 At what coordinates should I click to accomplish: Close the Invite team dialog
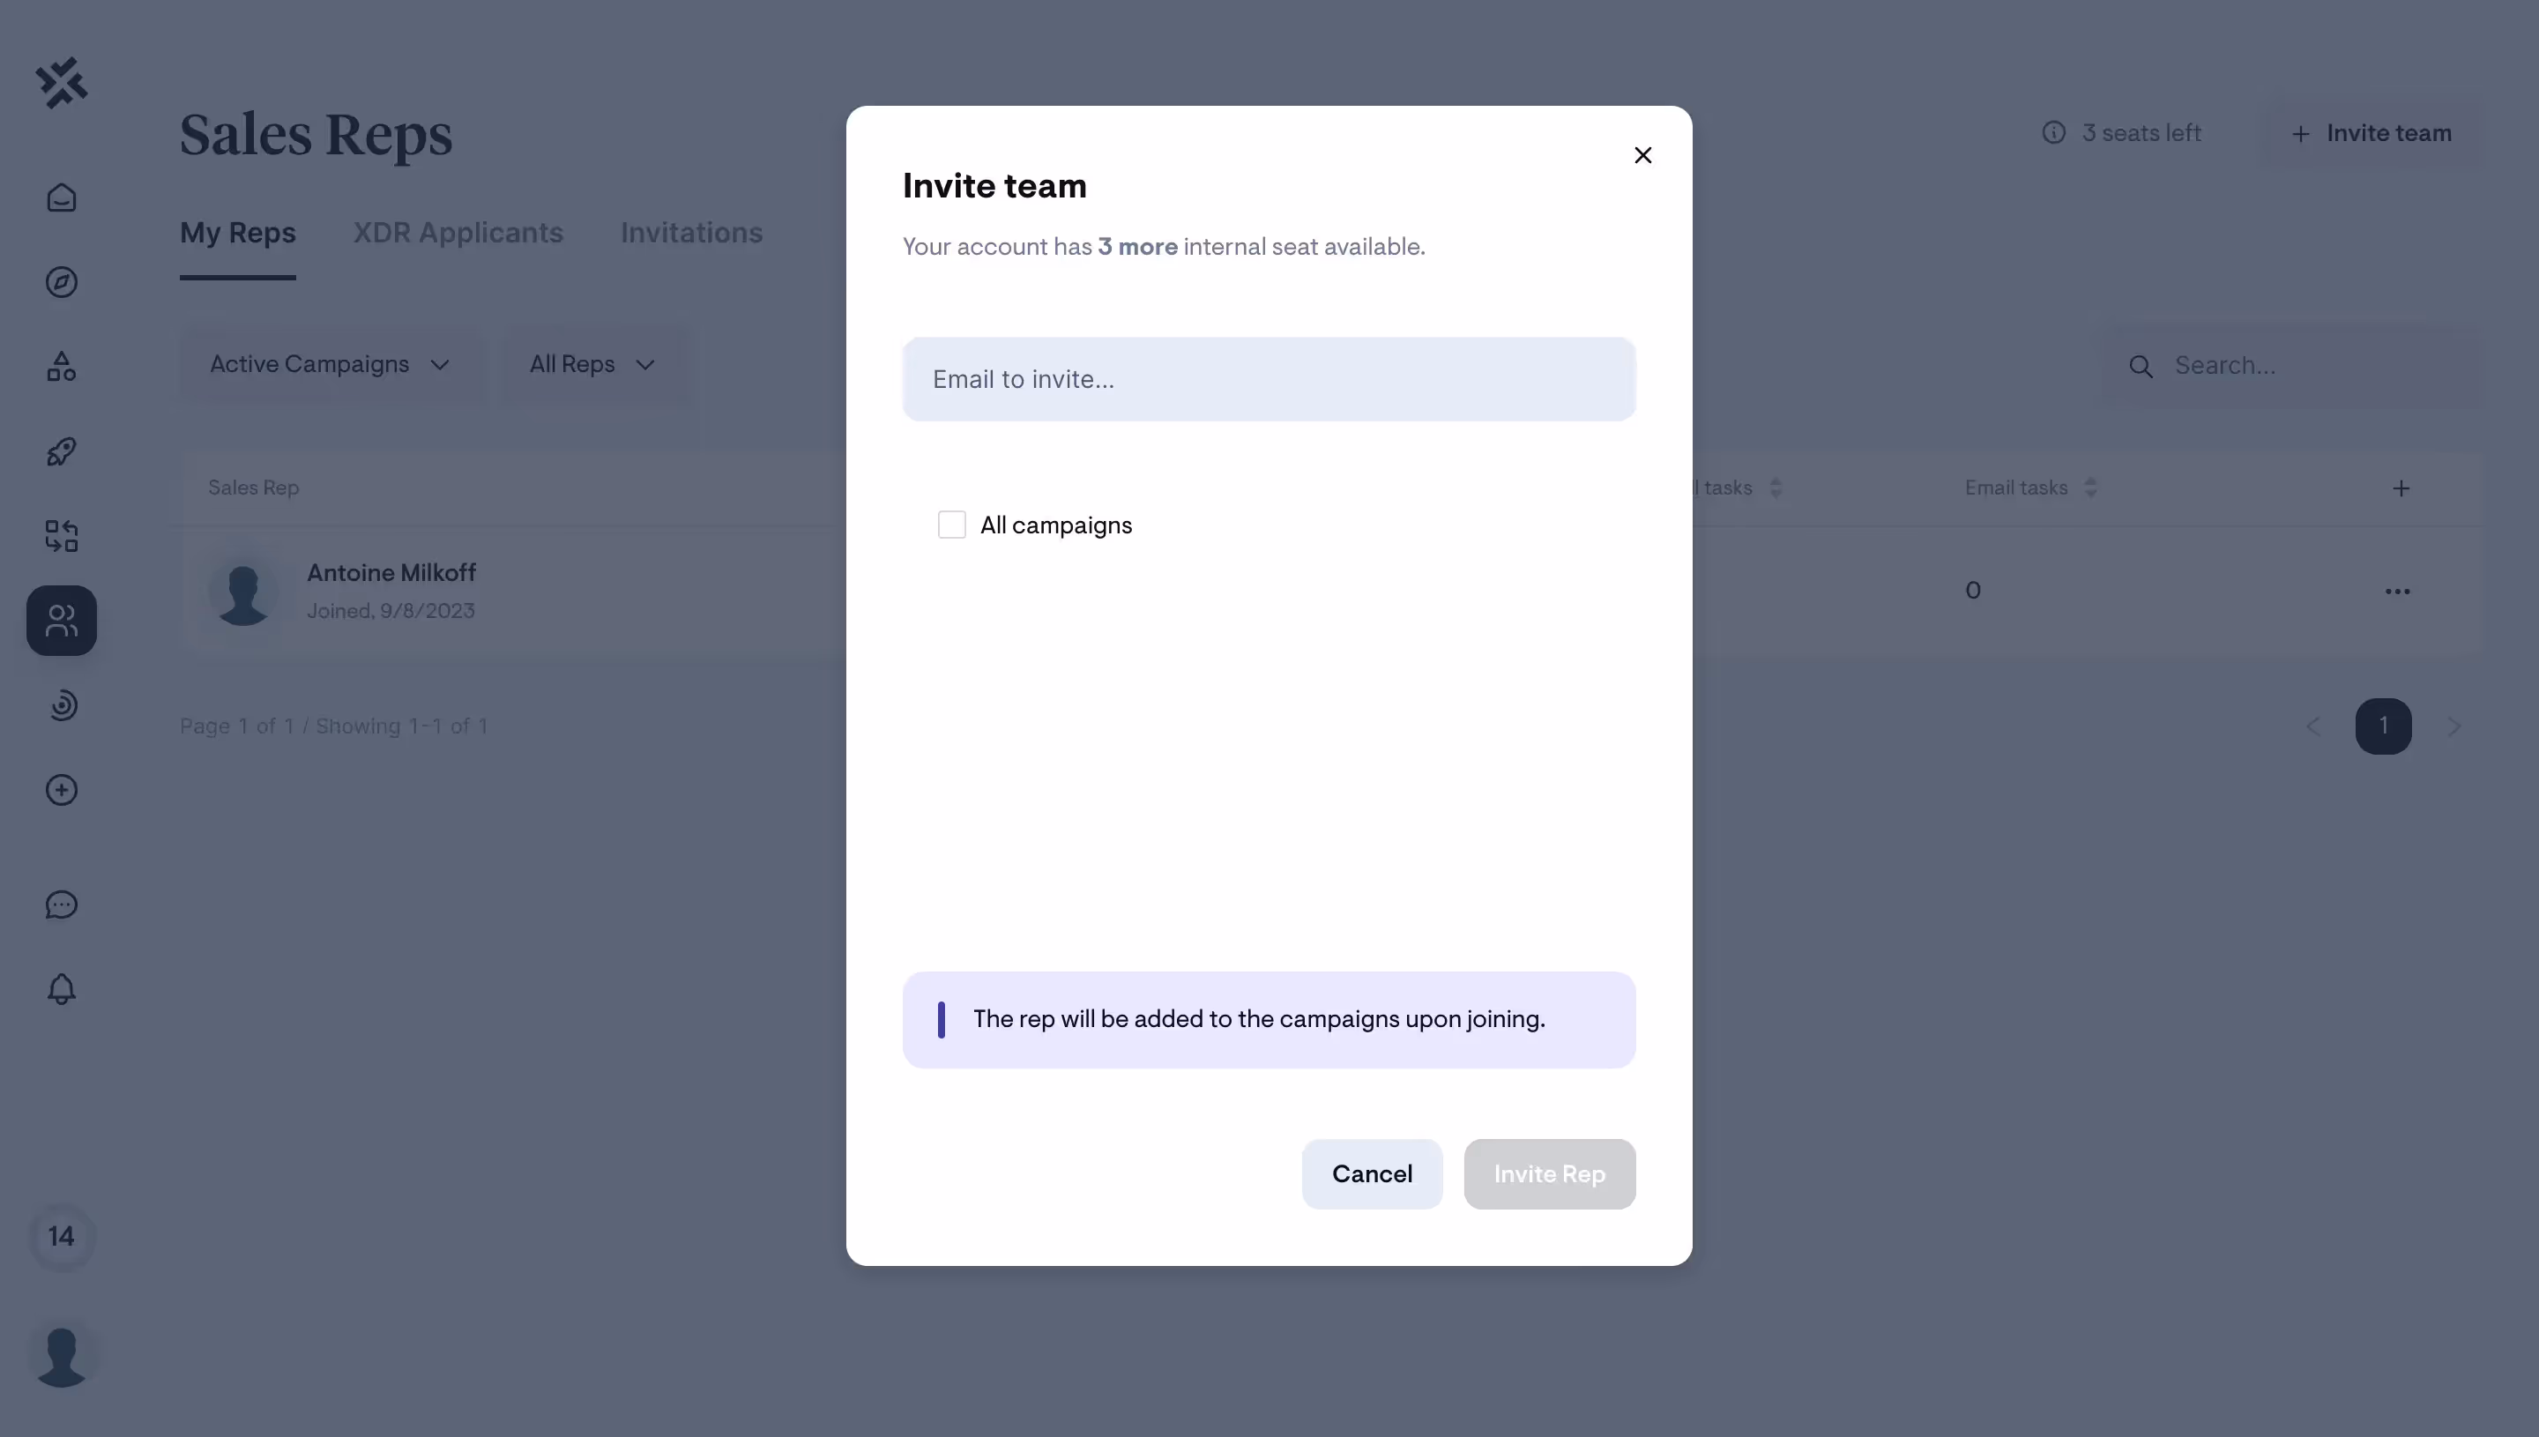1642,156
